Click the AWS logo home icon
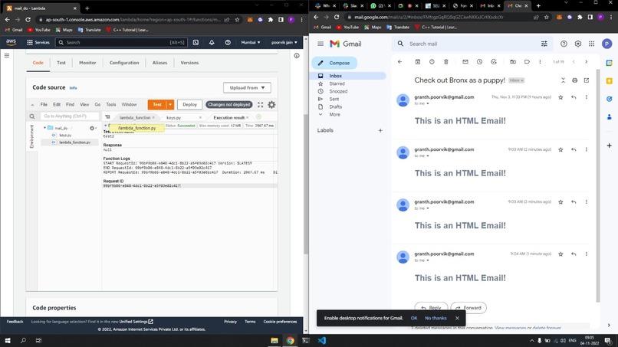 click(11, 43)
